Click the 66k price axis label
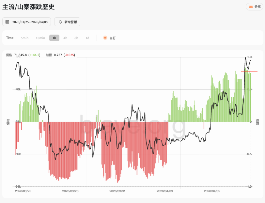 pos(18,154)
